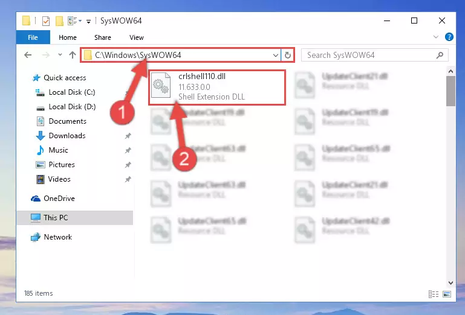
Task: Click the 11.633.0.0 version text
Action: click(x=194, y=87)
